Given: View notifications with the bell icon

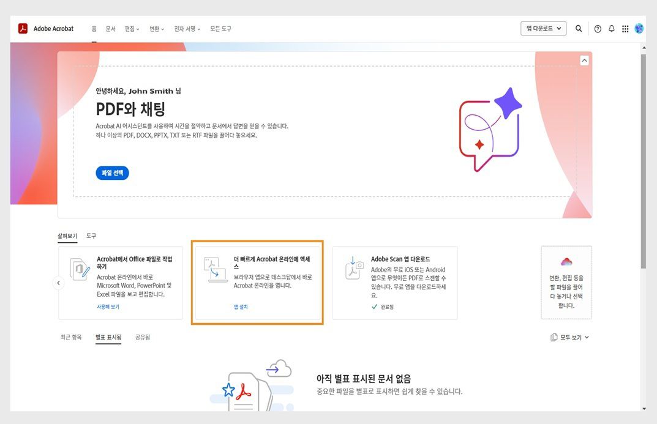Looking at the screenshot, I should pos(611,28).
